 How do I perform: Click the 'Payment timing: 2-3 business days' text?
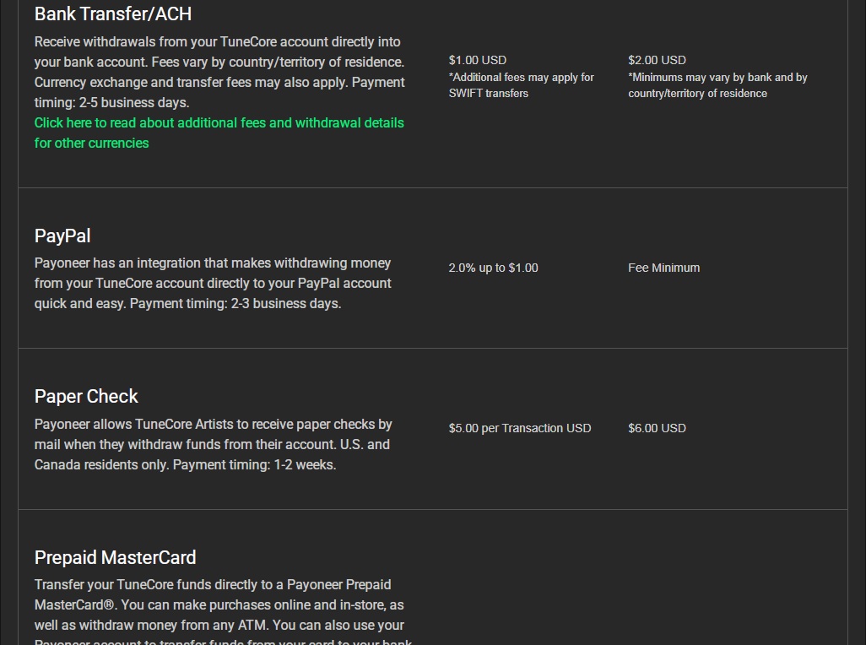click(x=235, y=304)
